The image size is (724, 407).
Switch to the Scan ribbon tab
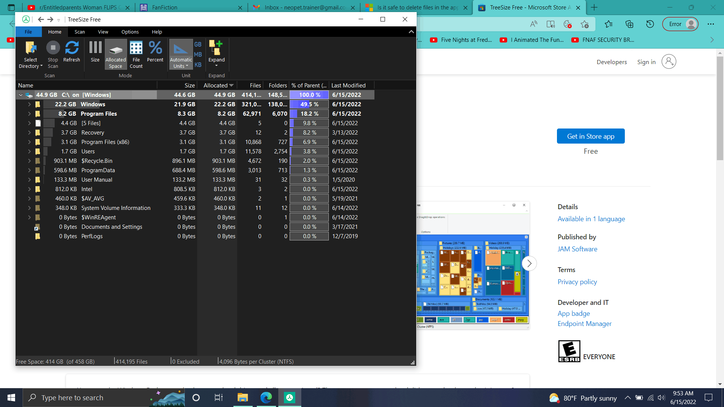tap(80, 32)
